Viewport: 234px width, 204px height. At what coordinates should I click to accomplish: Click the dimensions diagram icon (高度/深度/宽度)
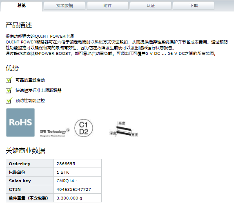[x=124, y=129]
